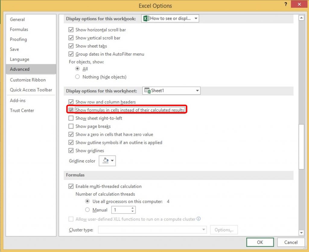309x252 pixels.
Task: Click the OK button
Action: pos(260,242)
